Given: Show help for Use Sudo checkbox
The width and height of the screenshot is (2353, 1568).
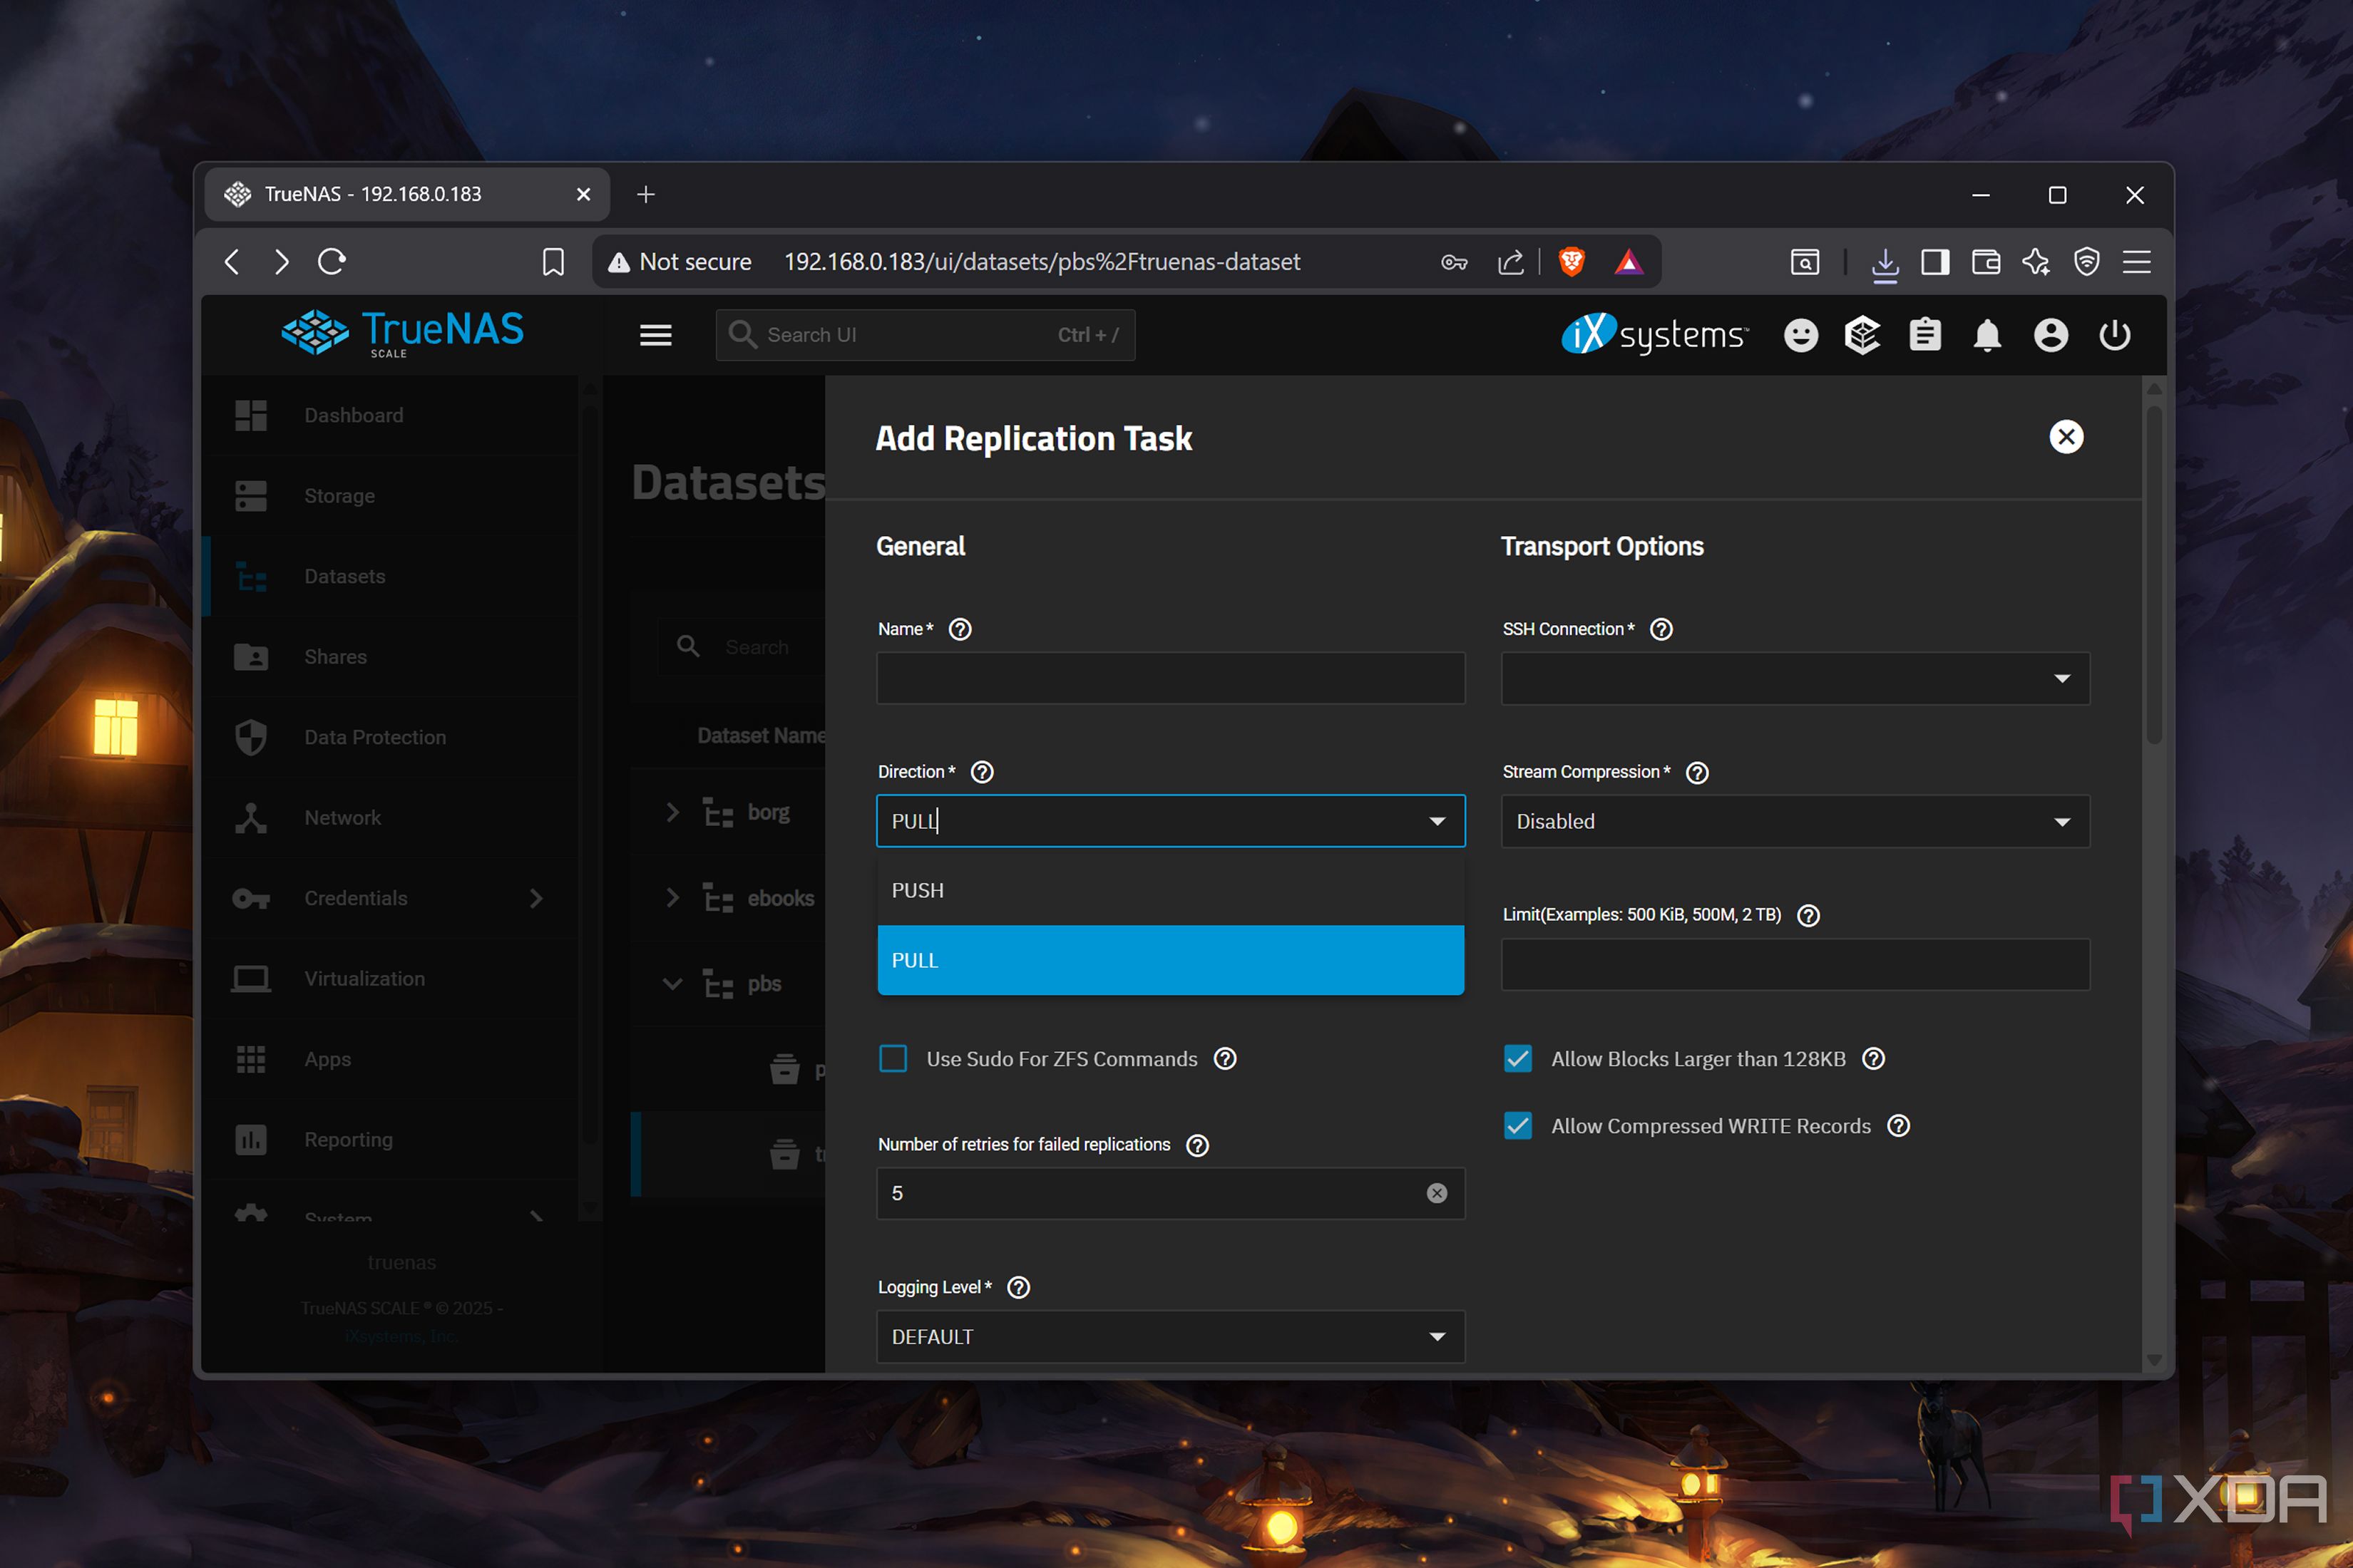Looking at the screenshot, I should click(x=1224, y=1059).
